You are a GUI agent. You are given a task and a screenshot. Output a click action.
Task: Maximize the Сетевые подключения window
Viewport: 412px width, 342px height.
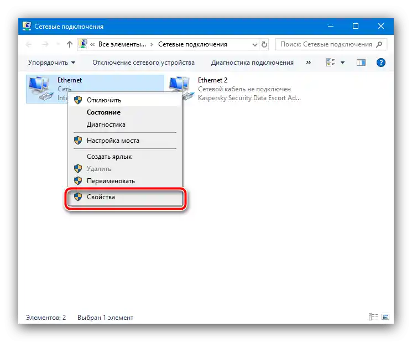point(356,26)
